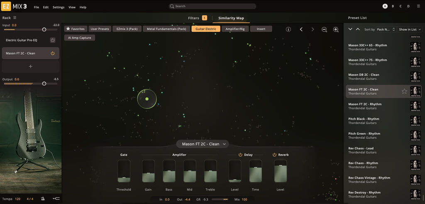Select Rev Chaos Vintage - Rhythm preset
The height and width of the screenshot is (204, 425).
[383, 180]
